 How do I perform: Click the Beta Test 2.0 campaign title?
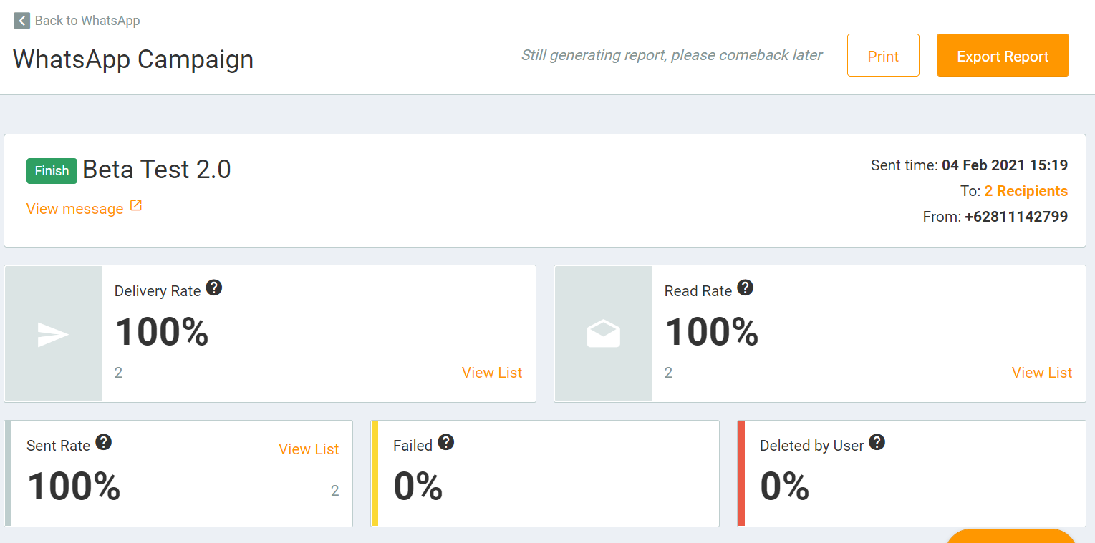point(157,169)
